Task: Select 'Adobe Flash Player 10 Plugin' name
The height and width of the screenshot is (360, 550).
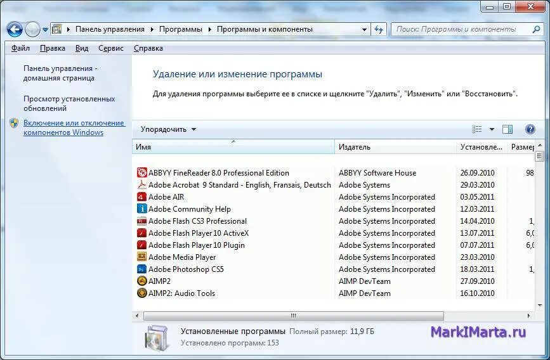Action: point(197,245)
